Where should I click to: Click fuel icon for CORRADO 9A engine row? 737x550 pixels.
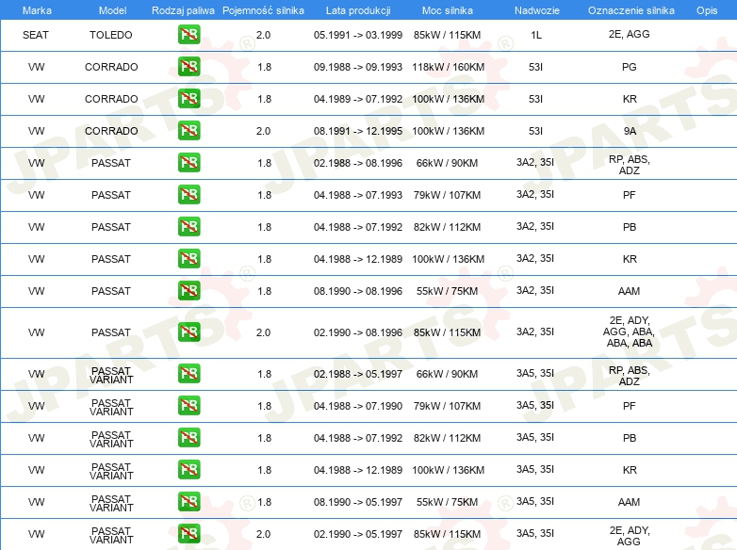click(188, 131)
